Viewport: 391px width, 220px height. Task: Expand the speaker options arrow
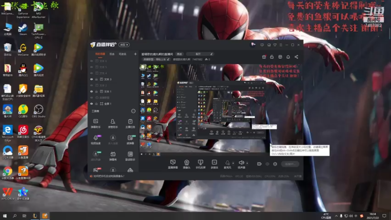click(x=247, y=163)
